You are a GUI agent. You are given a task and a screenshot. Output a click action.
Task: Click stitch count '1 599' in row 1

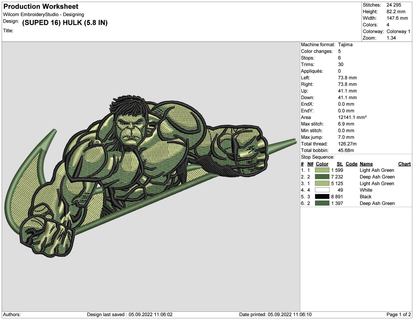(337, 170)
